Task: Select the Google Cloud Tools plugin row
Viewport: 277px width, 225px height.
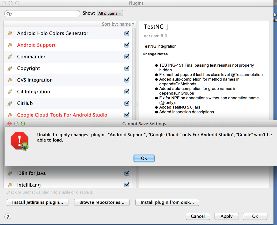Action: tap(62, 115)
